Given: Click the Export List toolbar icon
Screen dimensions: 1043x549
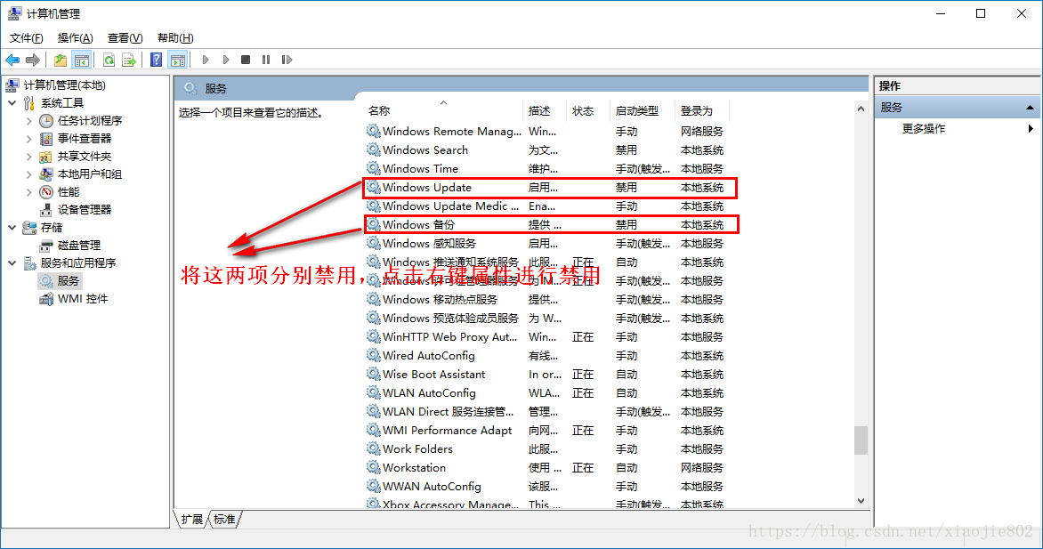Looking at the screenshot, I should click(x=129, y=60).
